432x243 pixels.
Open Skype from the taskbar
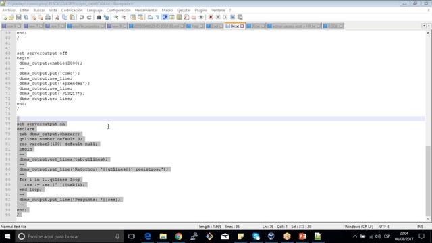pyautogui.click(x=256, y=236)
